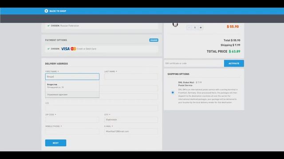The image size is (284, 159).
Task: Click the Postal Service subtitle
Action: [x=185, y=85]
